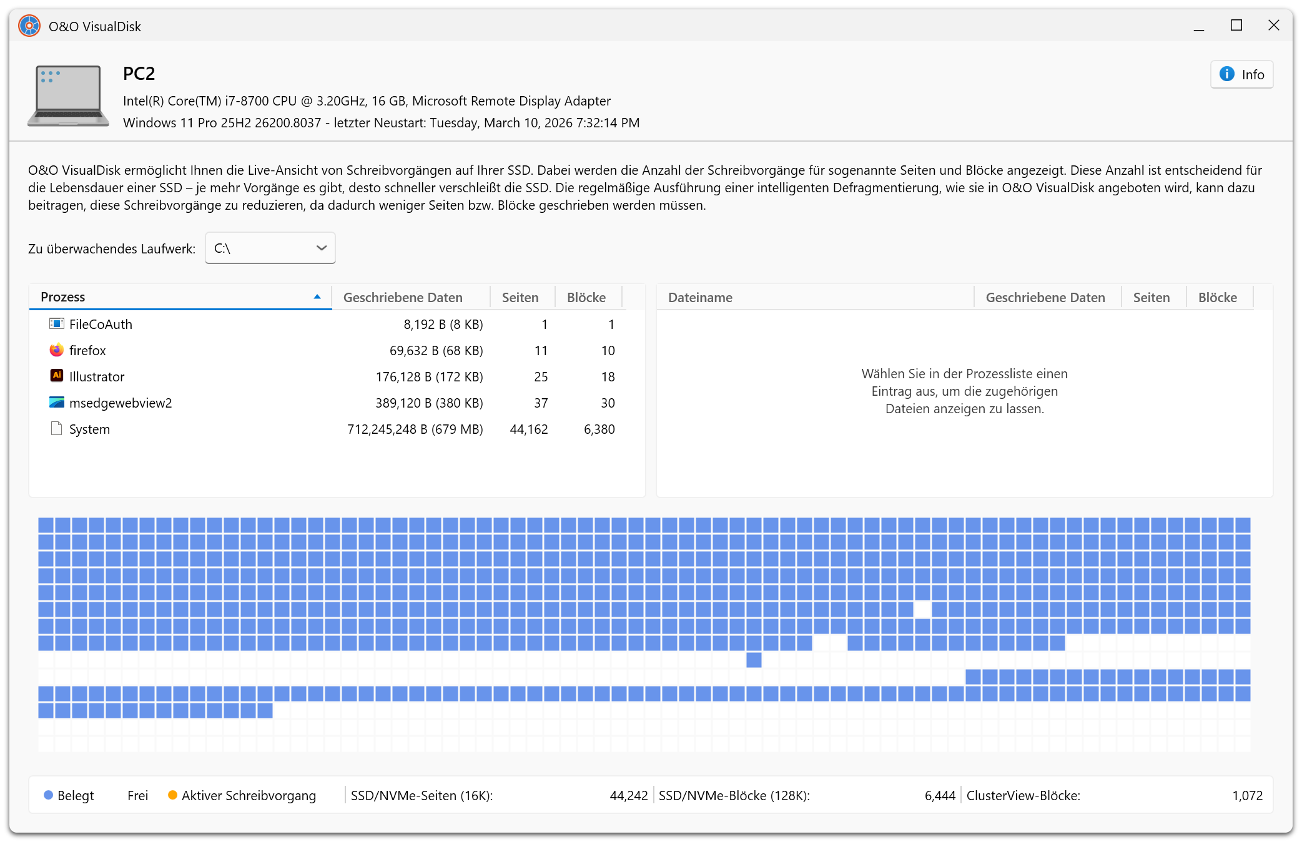Maximize the VisualDisk window

pos(1236,26)
